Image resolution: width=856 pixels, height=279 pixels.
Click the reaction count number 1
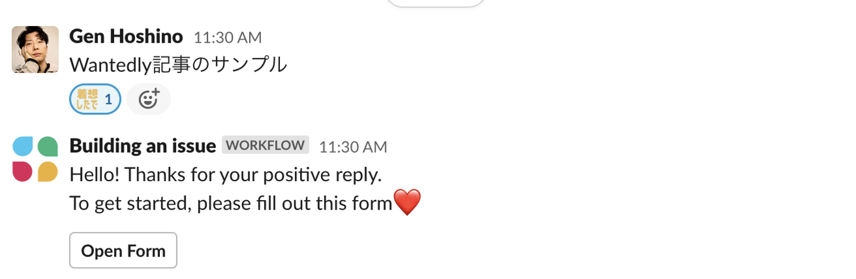point(108,99)
